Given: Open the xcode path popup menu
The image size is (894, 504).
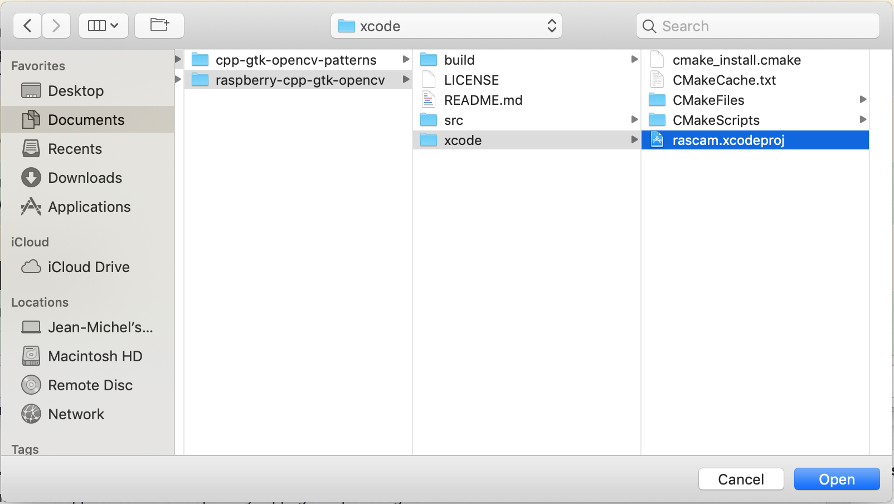Looking at the screenshot, I should 446,26.
